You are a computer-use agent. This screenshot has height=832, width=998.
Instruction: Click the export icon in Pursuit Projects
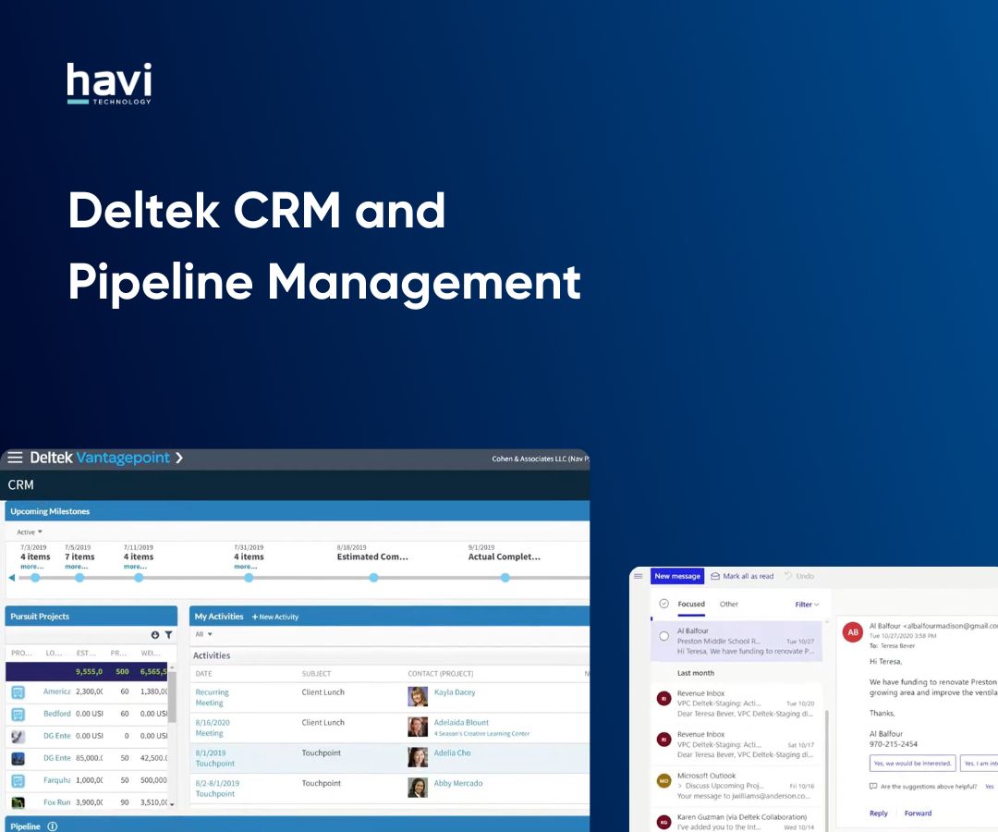[154, 635]
